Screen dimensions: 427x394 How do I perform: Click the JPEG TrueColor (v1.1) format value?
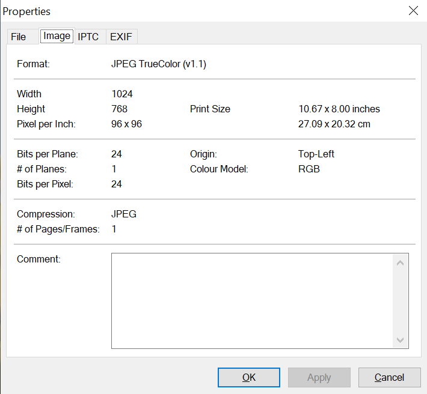pyautogui.click(x=159, y=64)
